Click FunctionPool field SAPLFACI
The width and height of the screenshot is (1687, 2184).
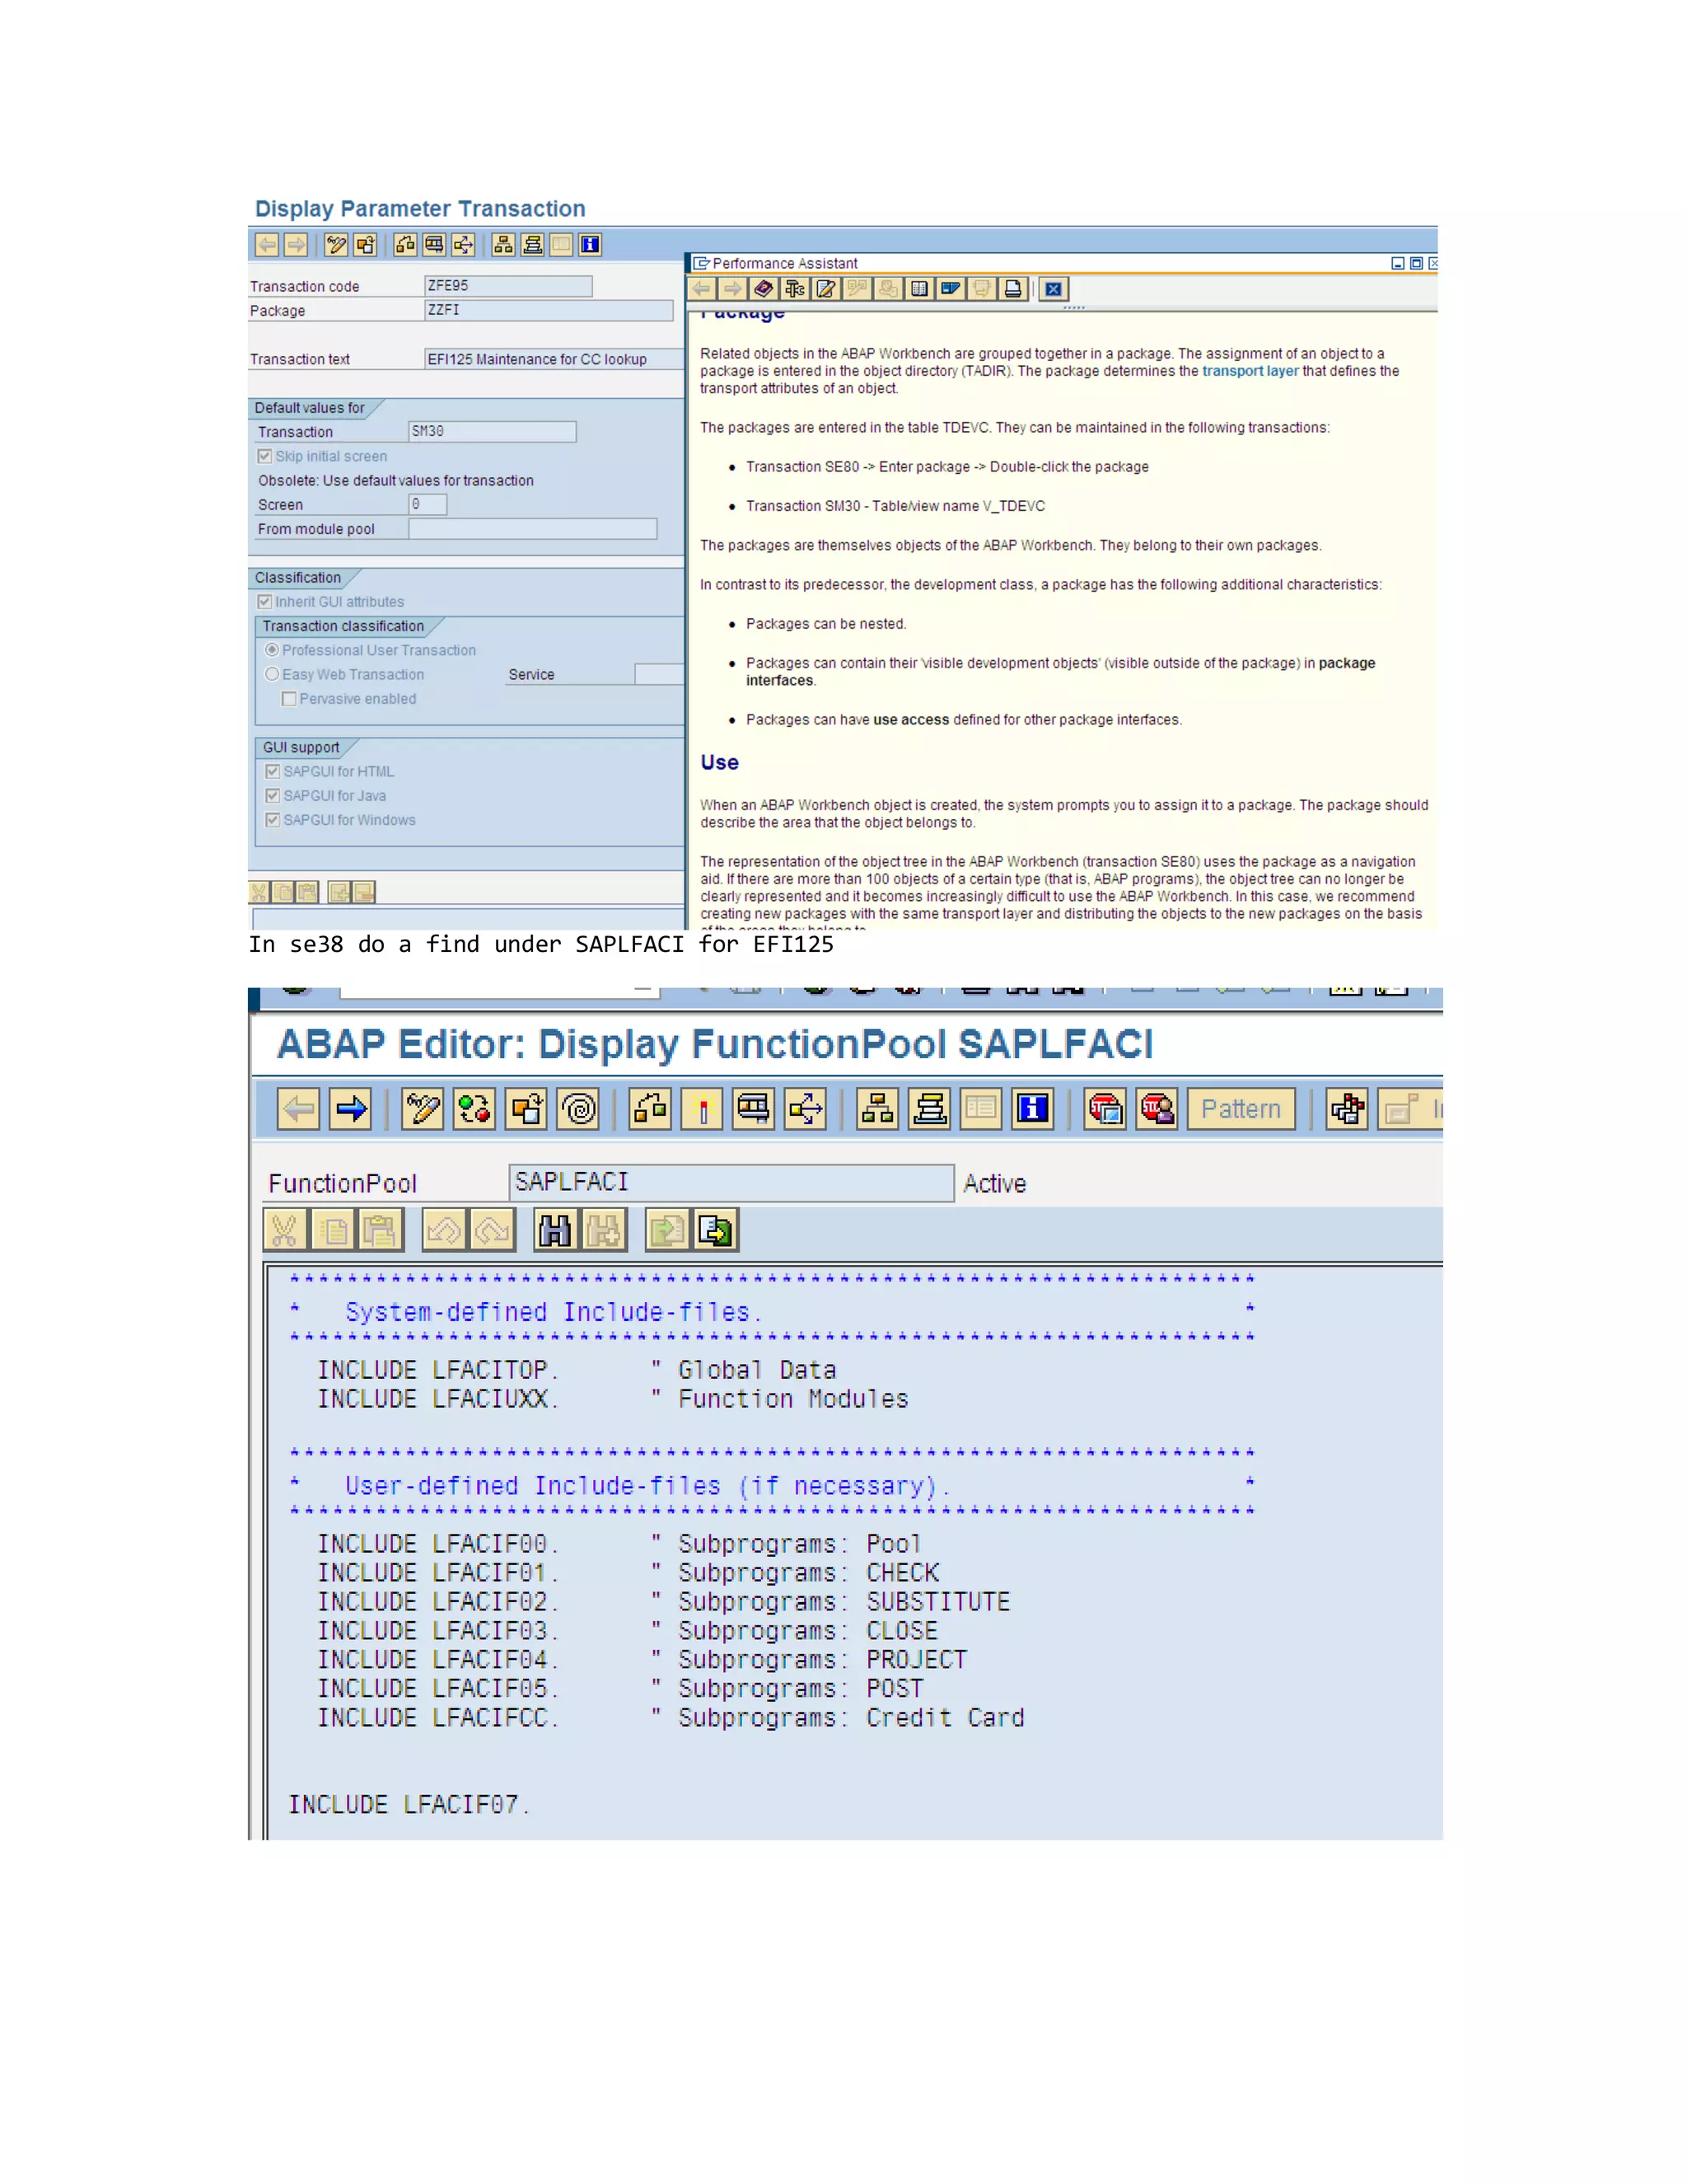point(731,1183)
